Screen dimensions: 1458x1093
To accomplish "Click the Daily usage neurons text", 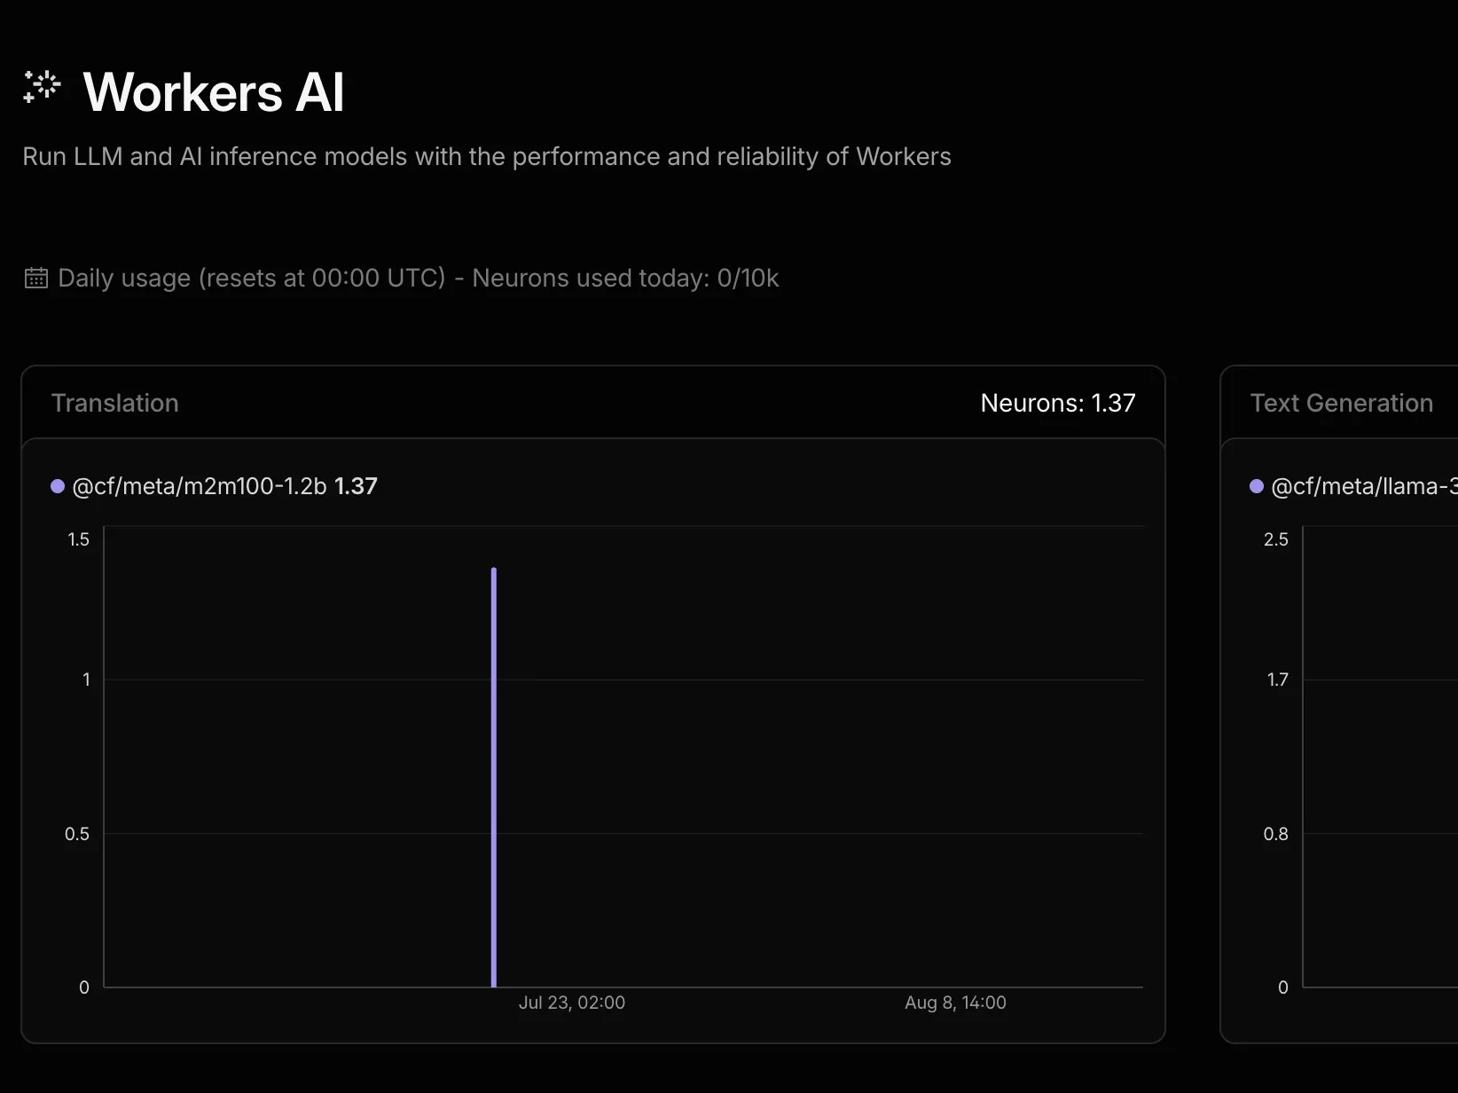I will tap(419, 279).
